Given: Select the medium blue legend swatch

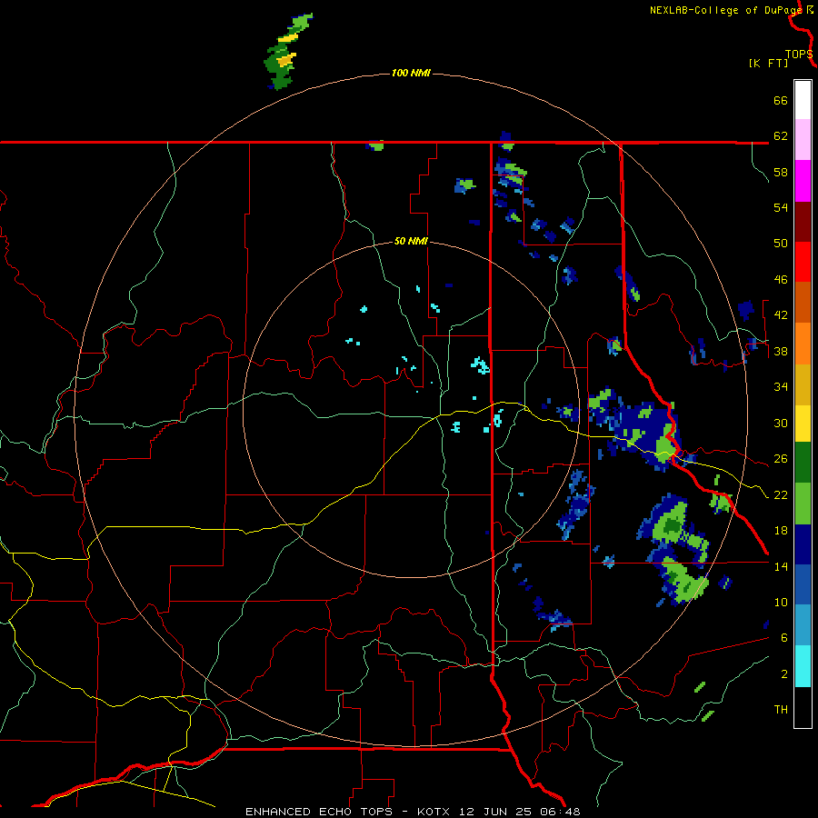Looking at the screenshot, I should coord(803,584).
